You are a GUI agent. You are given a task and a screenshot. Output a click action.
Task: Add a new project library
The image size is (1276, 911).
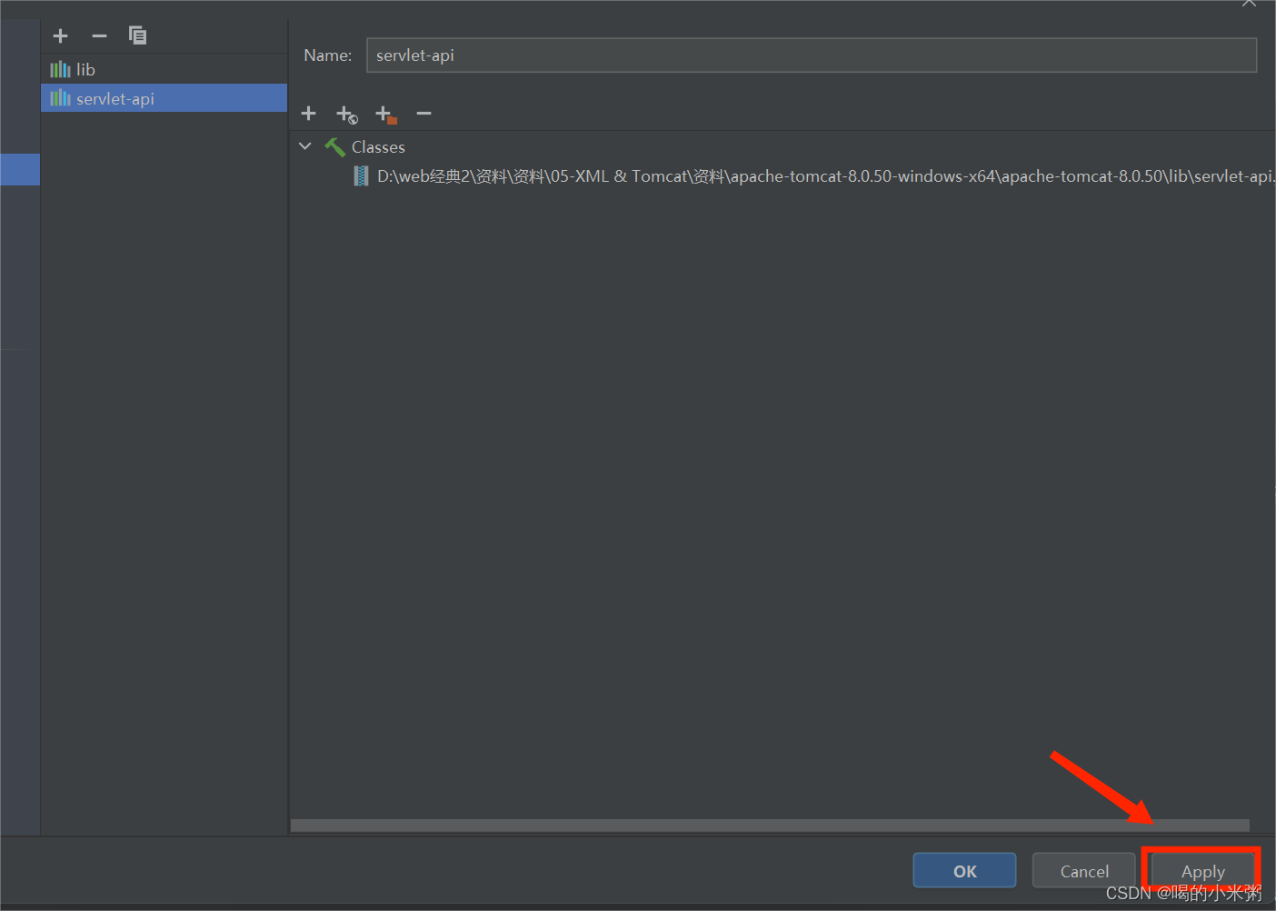point(61,36)
